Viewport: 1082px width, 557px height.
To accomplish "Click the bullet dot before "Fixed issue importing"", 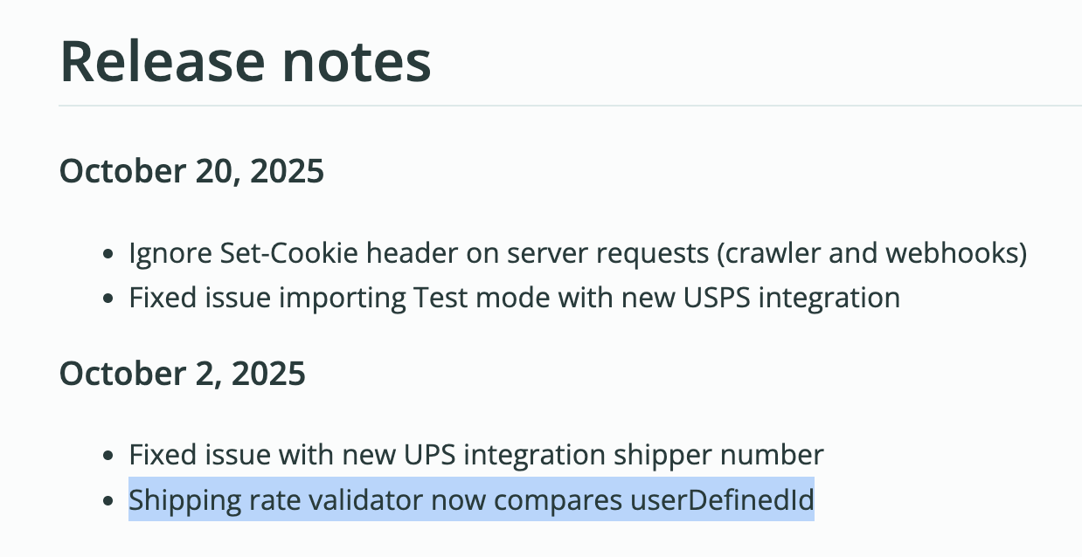I will (108, 299).
